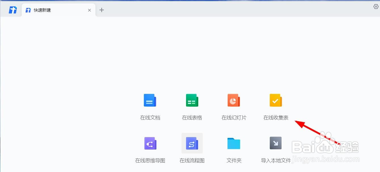This screenshot has width=380, height=172.
Task: Create a new 在线文档 online document
Action: (x=150, y=106)
